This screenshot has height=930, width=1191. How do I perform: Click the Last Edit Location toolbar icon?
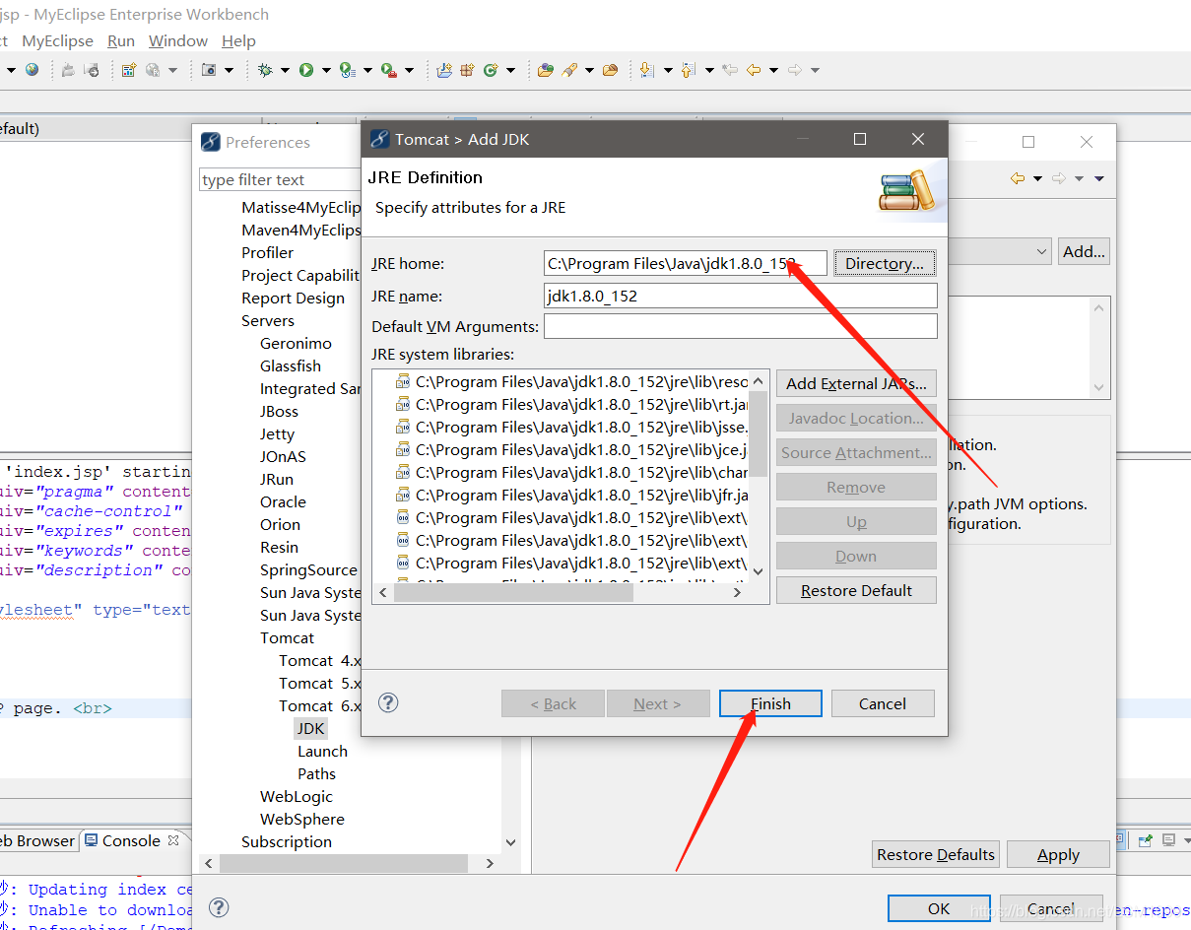[x=729, y=70]
